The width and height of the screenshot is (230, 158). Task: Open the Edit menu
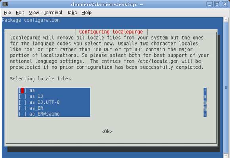[20, 13]
